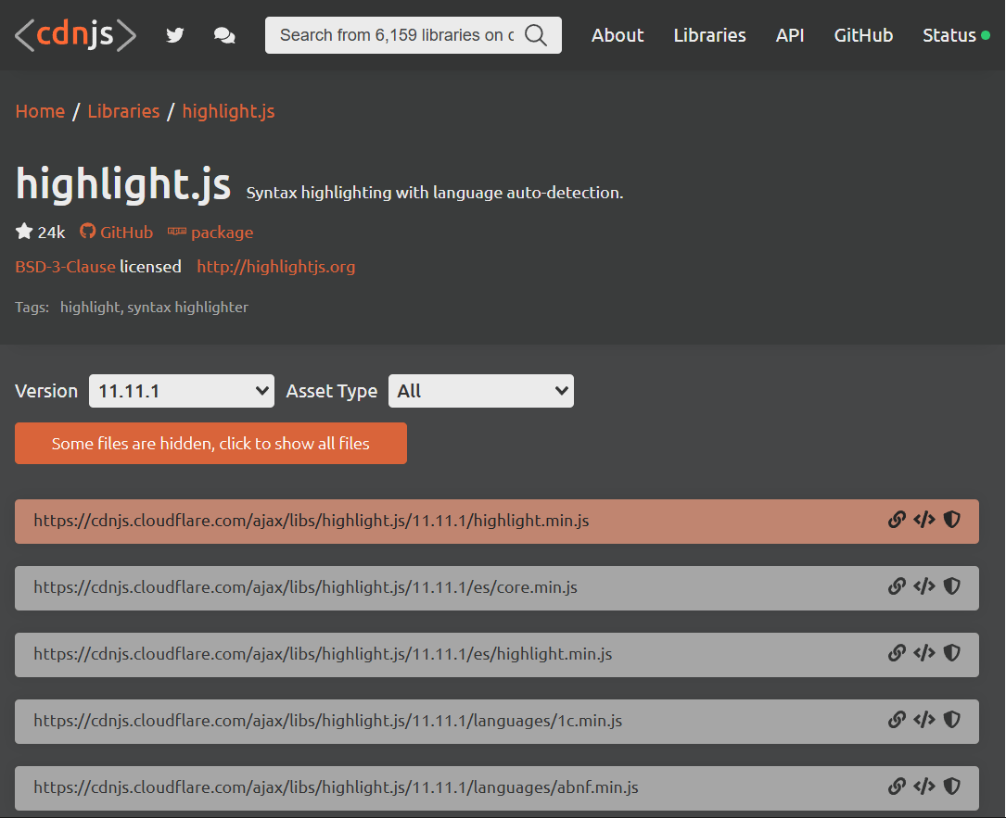Copy URL icon for es/core.min.js
The height and width of the screenshot is (818, 1006).
pyautogui.click(x=897, y=586)
